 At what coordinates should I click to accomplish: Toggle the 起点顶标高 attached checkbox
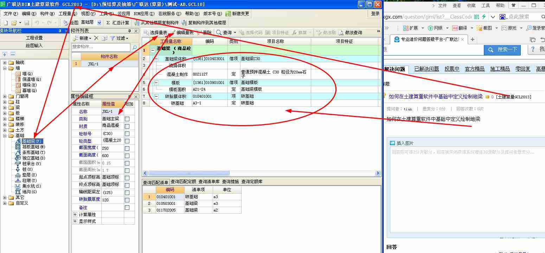pyautogui.click(x=127, y=177)
